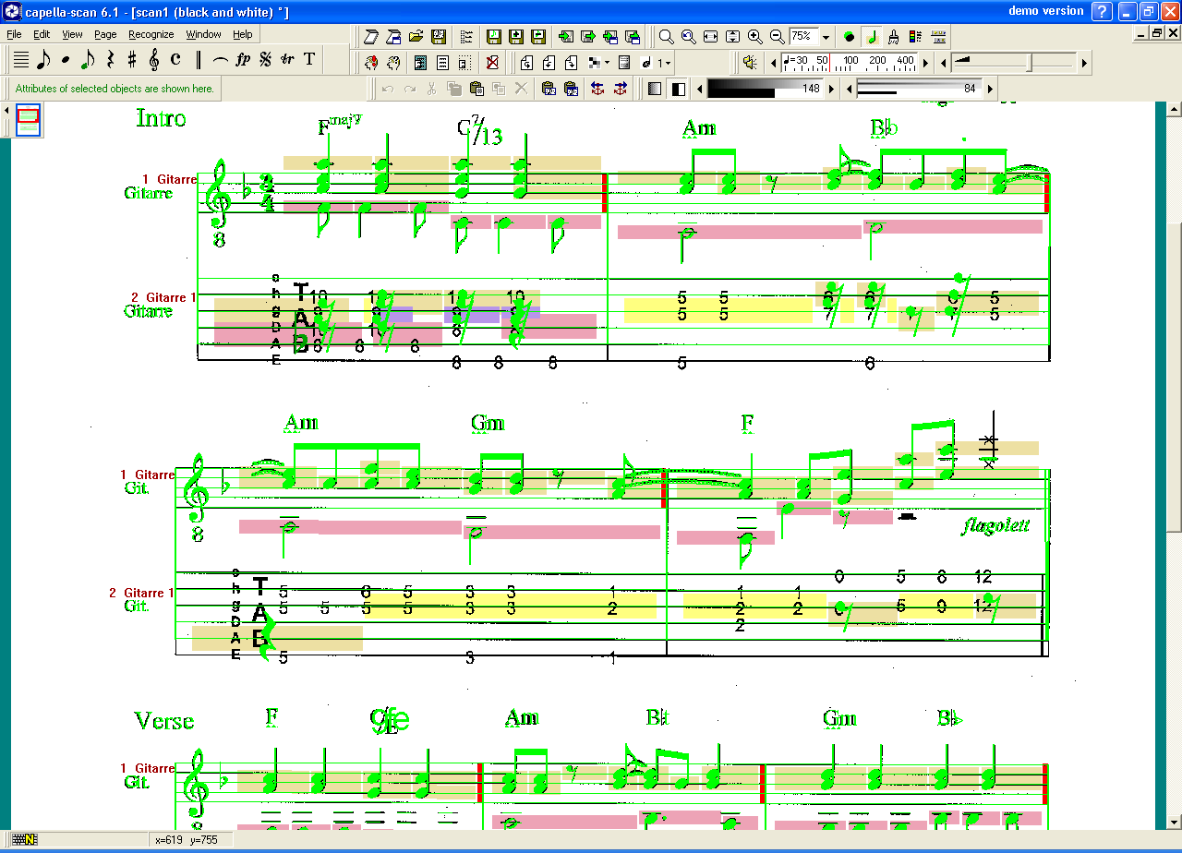The width and height of the screenshot is (1182, 853).
Task: Pick the common time signature tool
Action: (175, 60)
